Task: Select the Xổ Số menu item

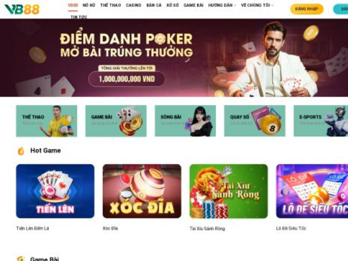Action: (x=172, y=5)
